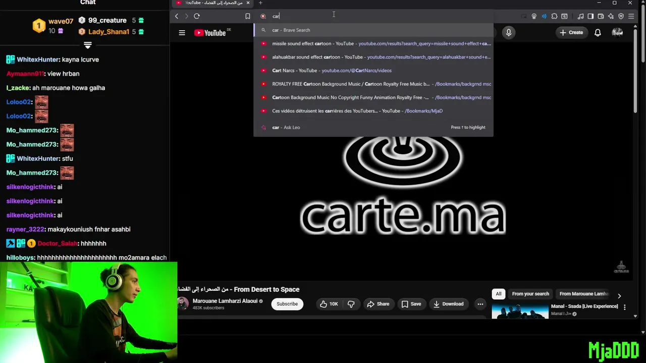Choose 'Cartoon Background Music No Copyright' suggestion
The height and width of the screenshot is (363, 646).
(x=373, y=97)
